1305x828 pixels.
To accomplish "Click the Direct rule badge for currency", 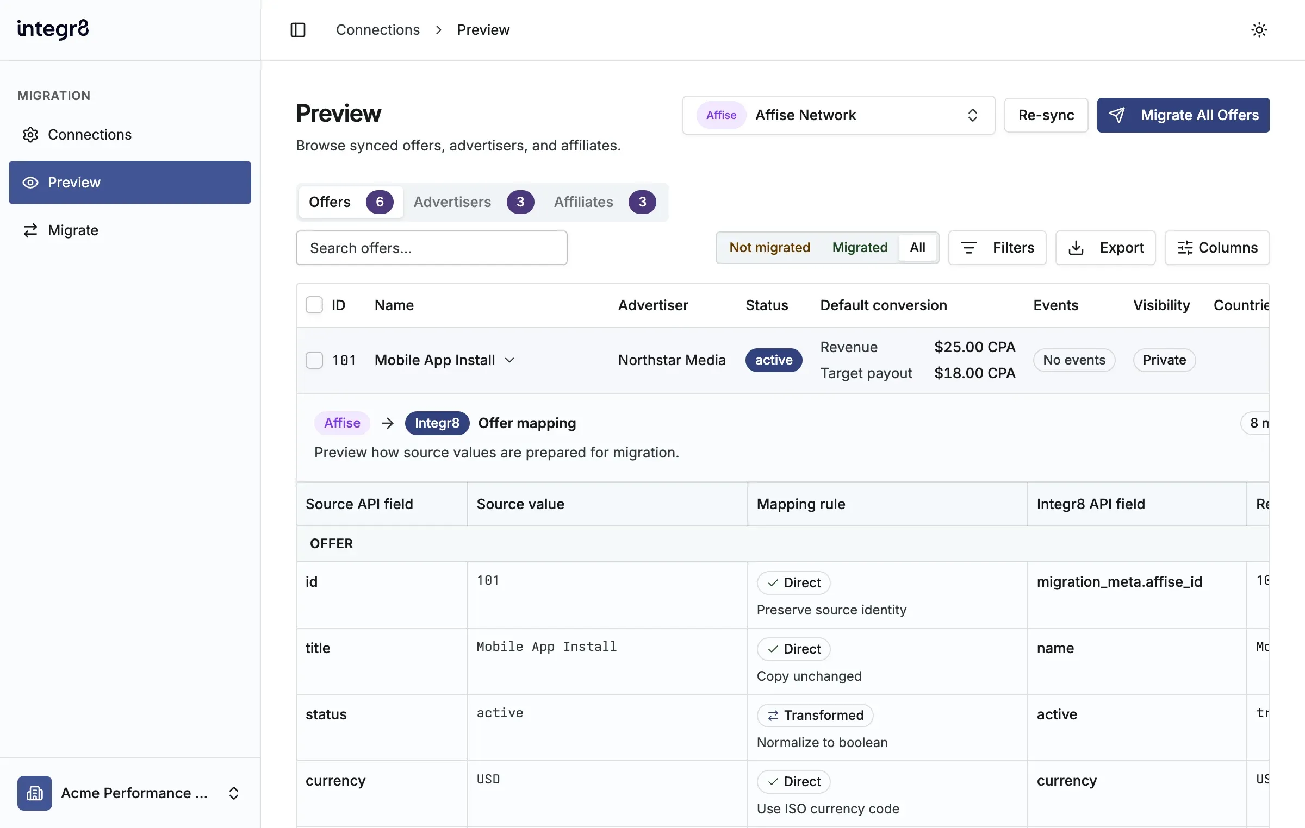I will (x=794, y=782).
